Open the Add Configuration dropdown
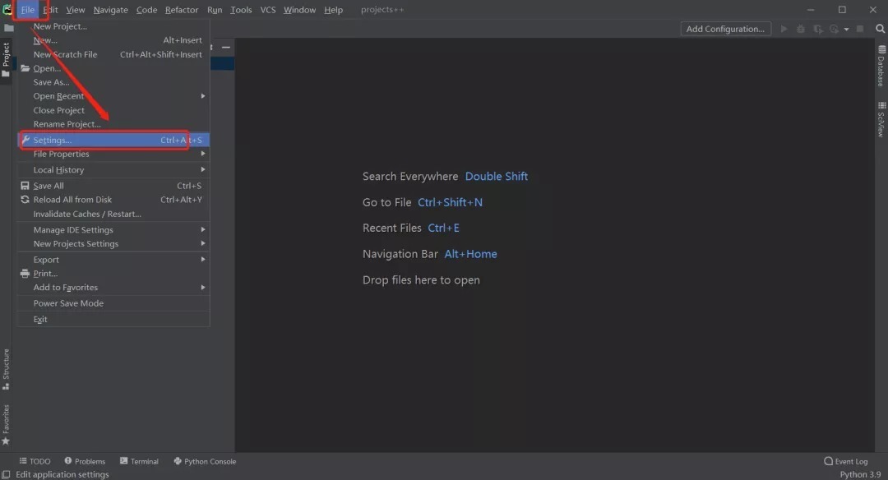 click(725, 28)
